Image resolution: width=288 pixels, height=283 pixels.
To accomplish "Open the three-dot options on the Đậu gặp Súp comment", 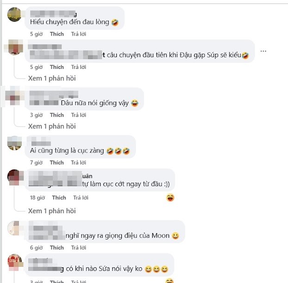I will click(x=263, y=51).
